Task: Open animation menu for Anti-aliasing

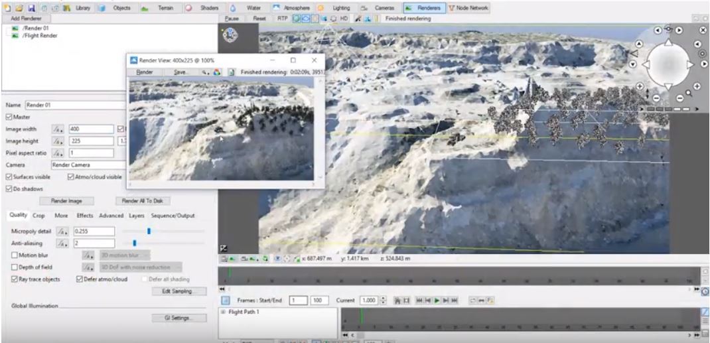Action: pyautogui.click(x=62, y=243)
